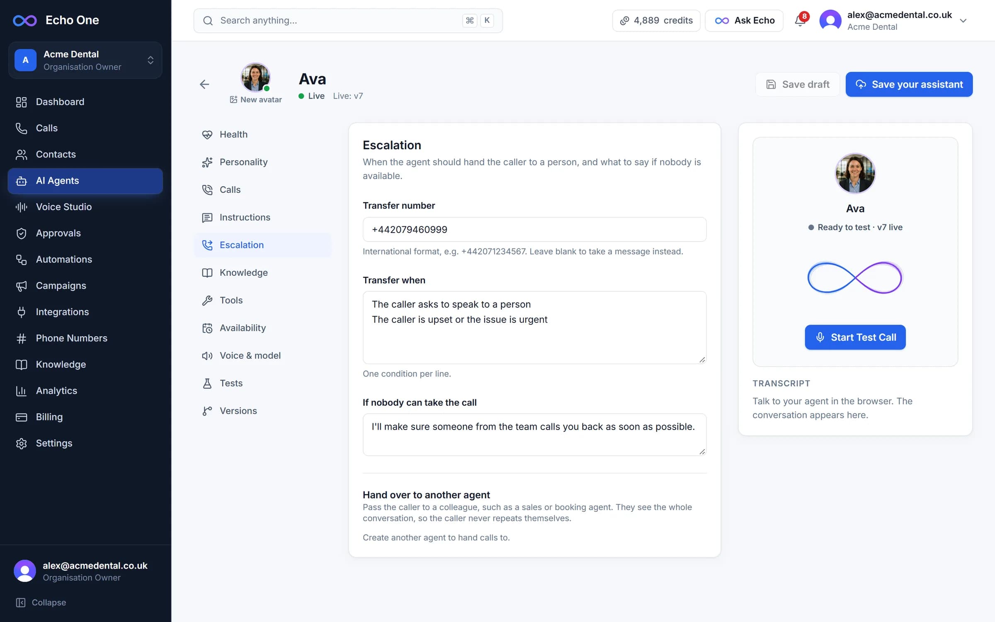Click the header user avatar icon
The image size is (995, 622).
coord(830,20)
